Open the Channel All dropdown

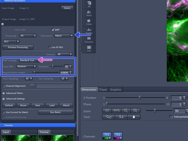(64, 54)
